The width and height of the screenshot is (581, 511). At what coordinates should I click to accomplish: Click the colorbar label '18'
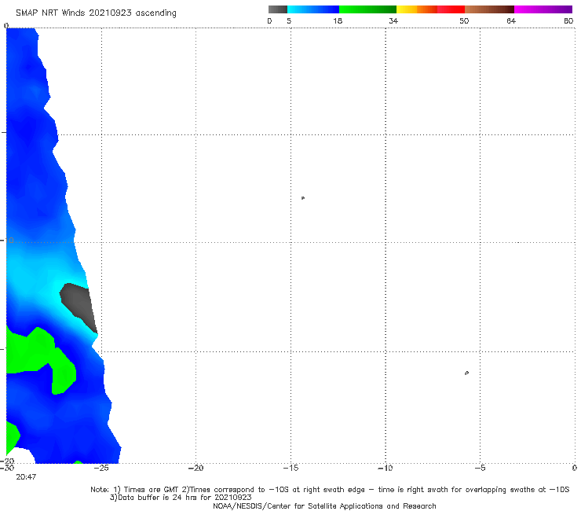point(338,20)
